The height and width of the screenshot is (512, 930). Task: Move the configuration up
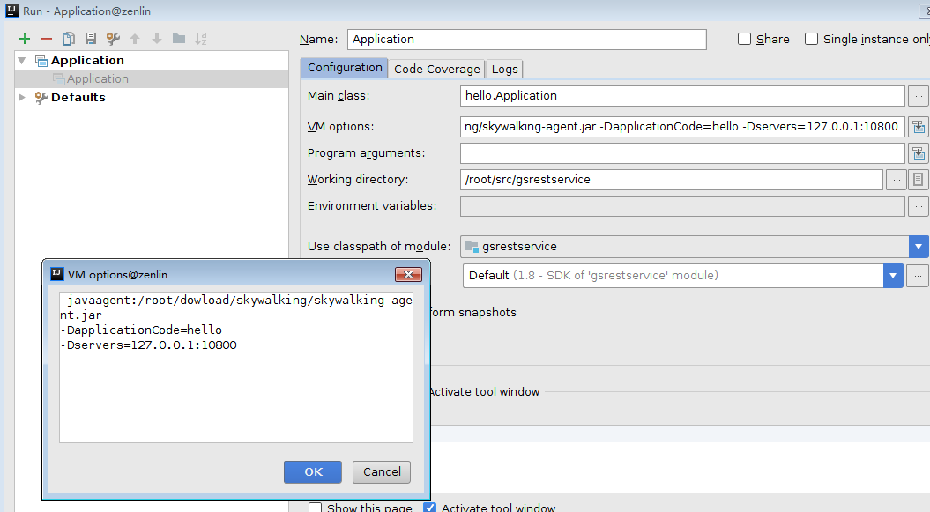click(134, 39)
